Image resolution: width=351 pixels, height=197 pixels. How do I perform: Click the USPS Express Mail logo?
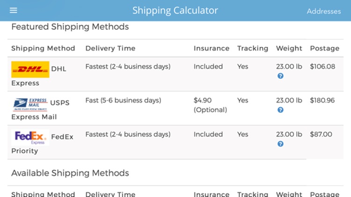30,104
